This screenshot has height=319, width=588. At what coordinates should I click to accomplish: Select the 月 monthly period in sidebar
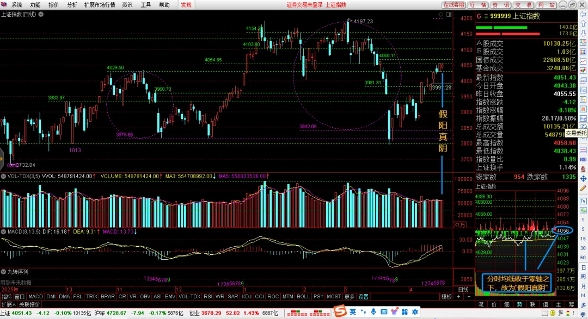coord(583,286)
